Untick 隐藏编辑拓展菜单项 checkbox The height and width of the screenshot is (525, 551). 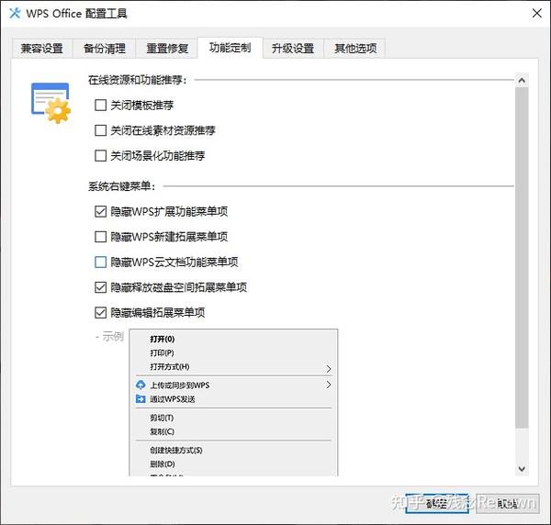point(100,313)
